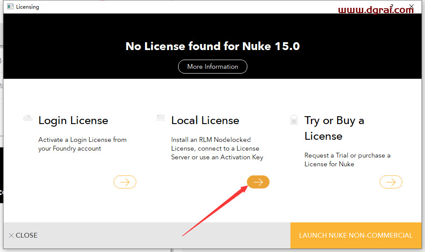Click the Local License heading

(205, 120)
